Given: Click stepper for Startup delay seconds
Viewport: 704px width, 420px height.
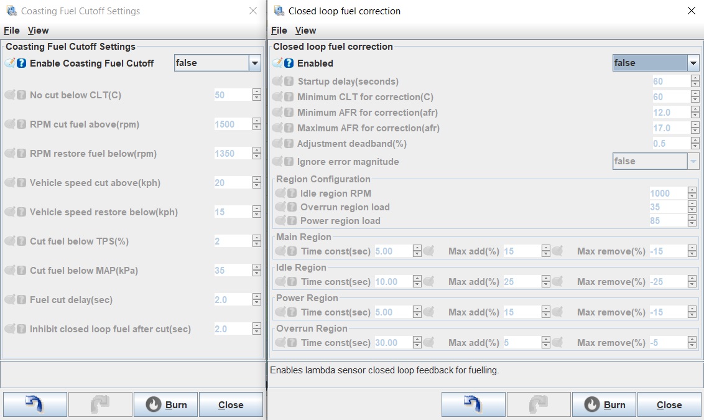Looking at the screenshot, I should coord(693,82).
